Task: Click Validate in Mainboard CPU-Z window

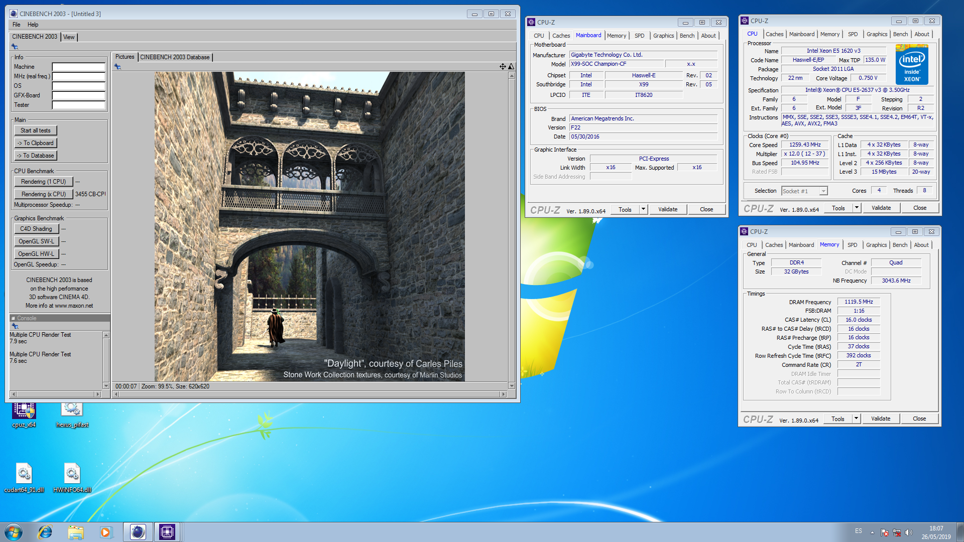Action: click(667, 209)
